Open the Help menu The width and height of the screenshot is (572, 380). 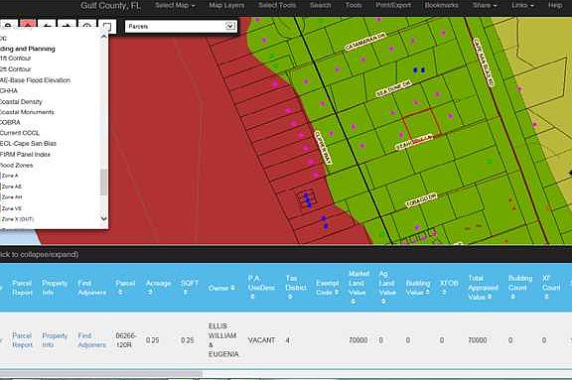click(555, 6)
